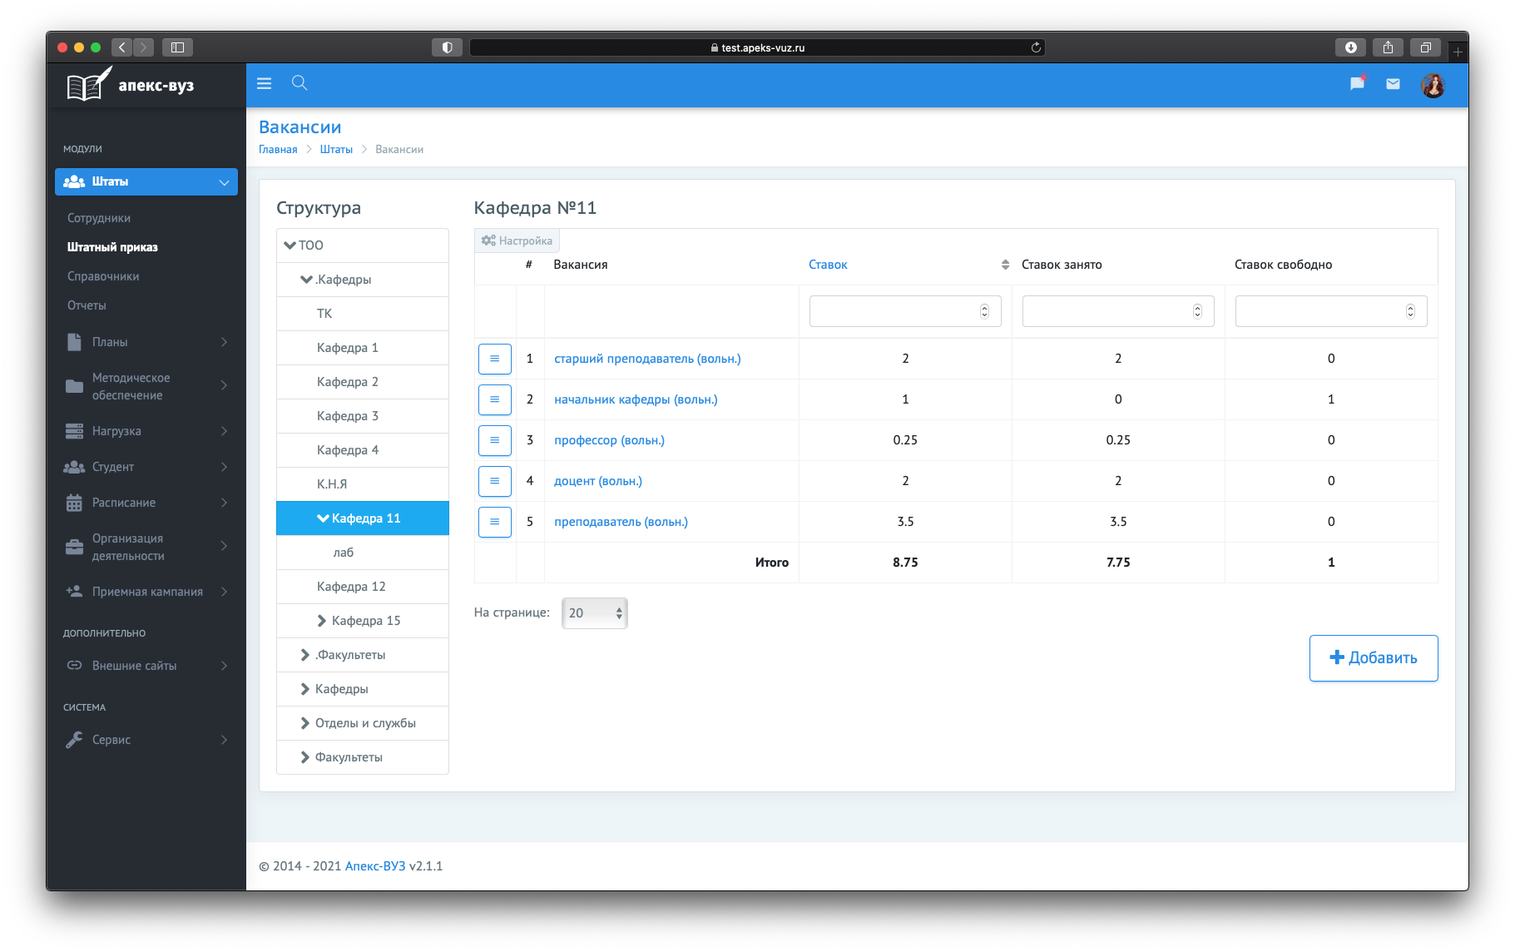Open the search magnifier icon
The width and height of the screenshot is (1515, 952).
coord(300,82)
